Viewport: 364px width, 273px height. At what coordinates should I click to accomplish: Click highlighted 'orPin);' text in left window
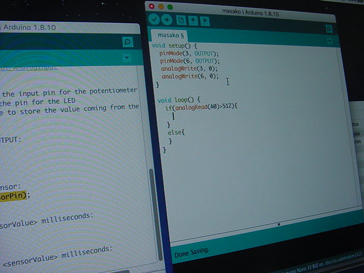(13, 196)
